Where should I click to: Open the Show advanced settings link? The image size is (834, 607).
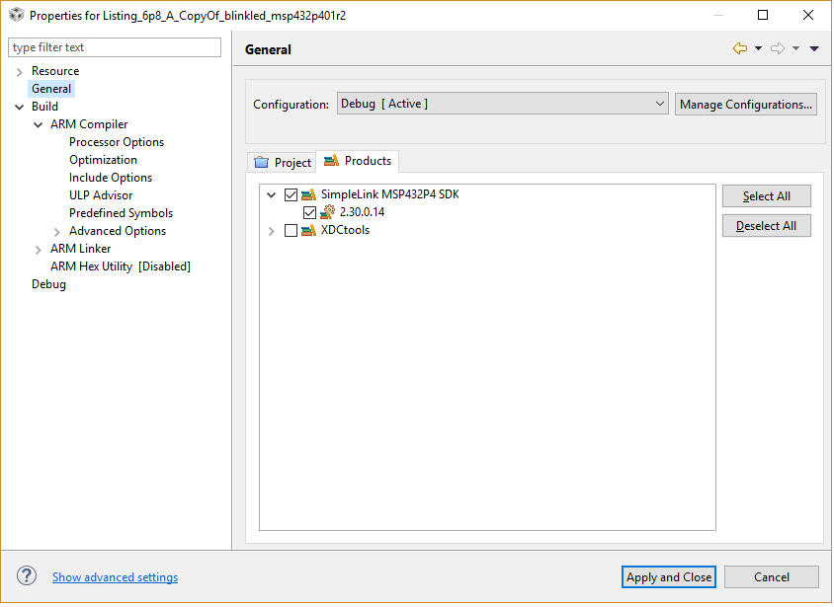[x=115, y=577]
